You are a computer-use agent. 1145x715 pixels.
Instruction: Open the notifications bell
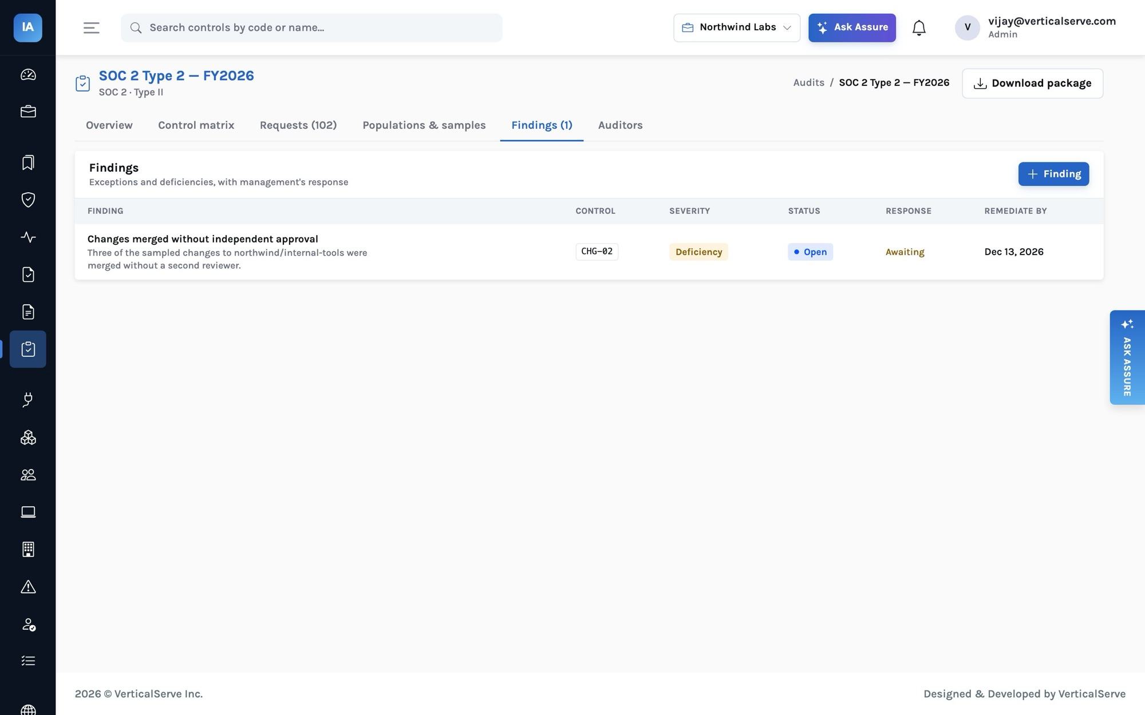click(919, 27)
